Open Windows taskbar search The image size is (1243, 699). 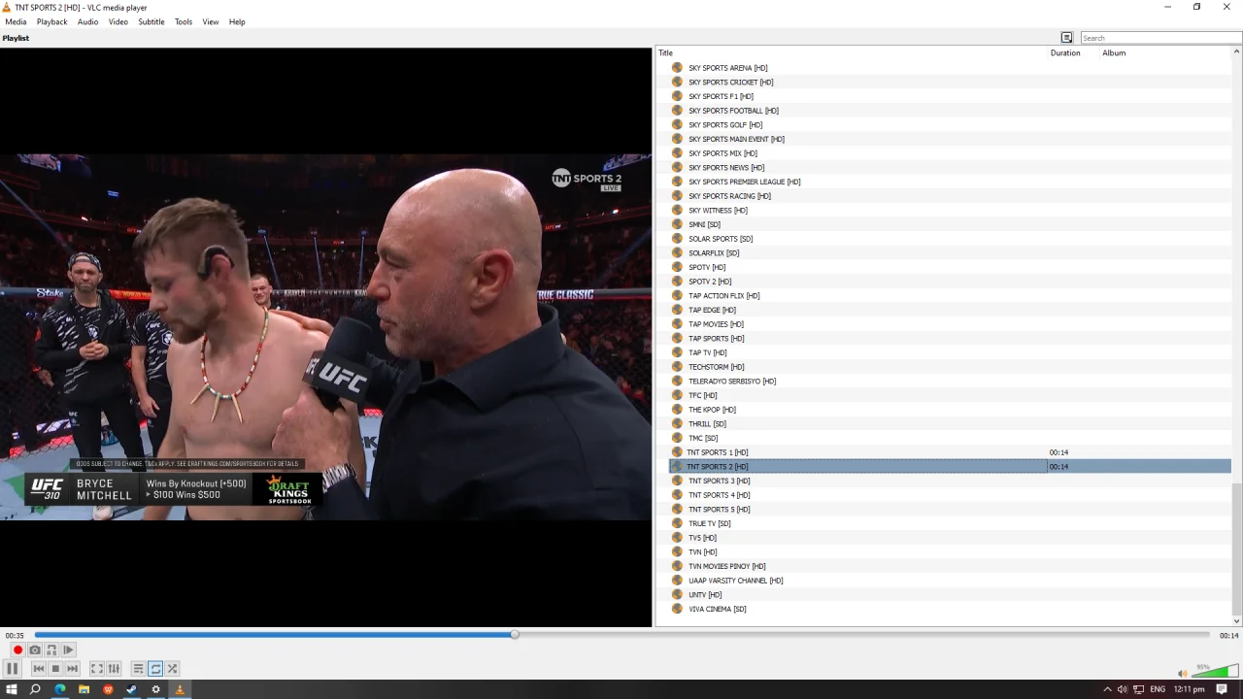[x=35, y=689]
